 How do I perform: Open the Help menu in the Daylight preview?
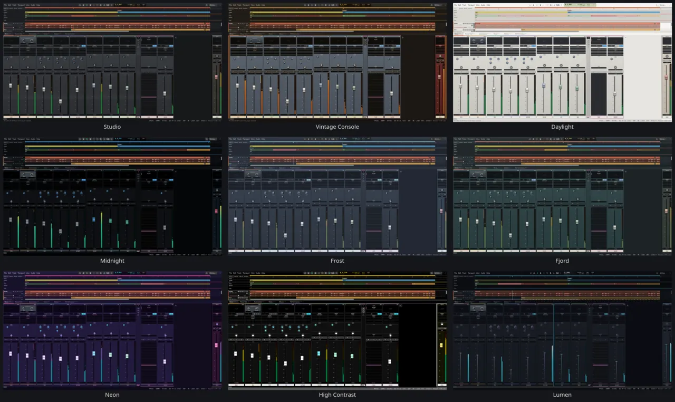(488, 5)
